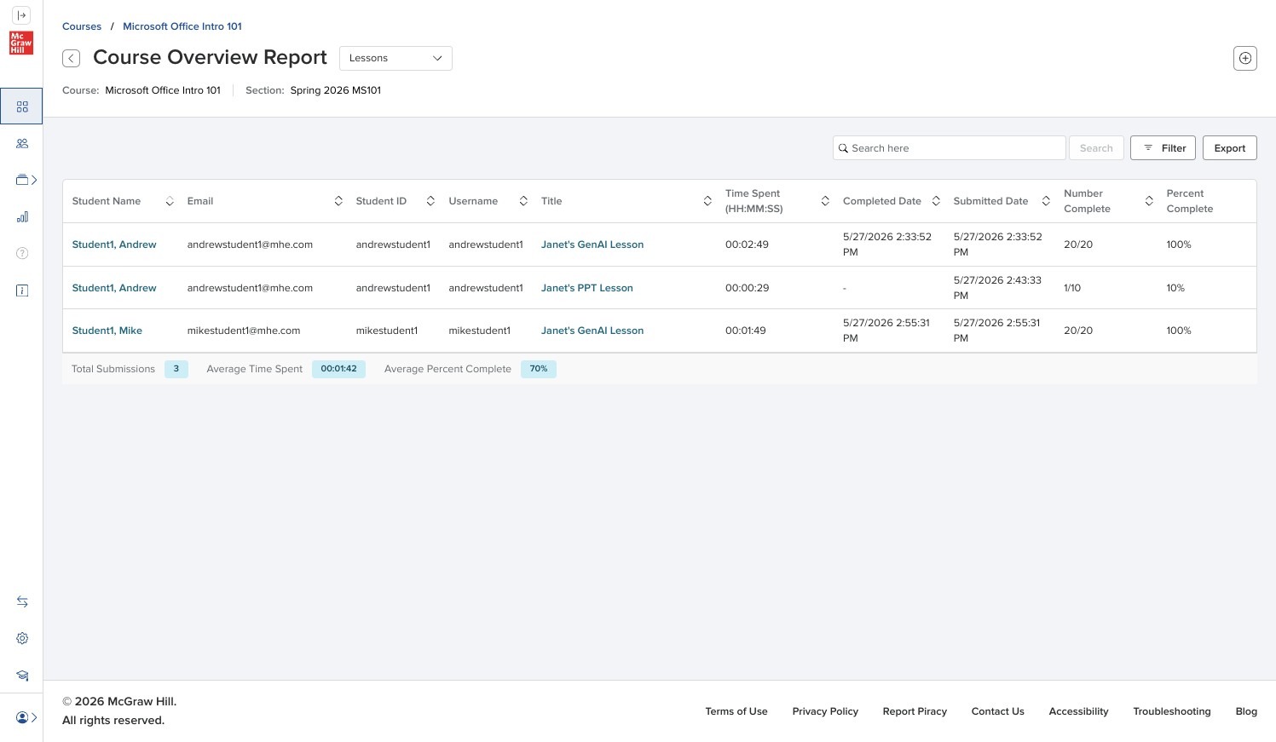Viewport: 1276px width, 742px height.
Task: Click the Total Submissions 3 badge
Action: (176, 369)
